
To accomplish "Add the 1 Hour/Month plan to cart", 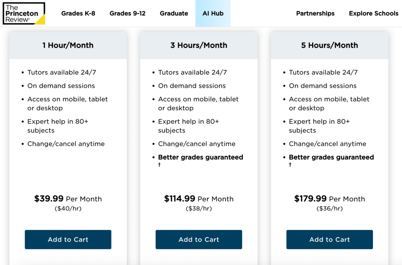I will 68,240.
